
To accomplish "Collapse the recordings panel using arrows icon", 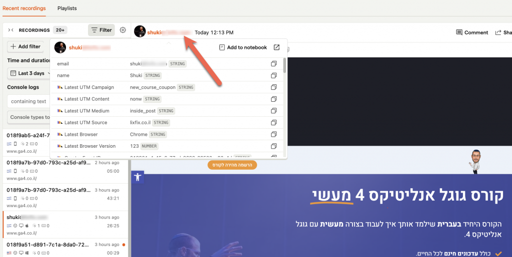I will (11, 30).
